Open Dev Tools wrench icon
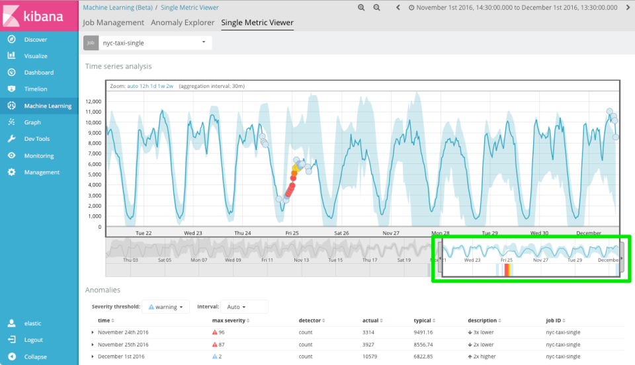The width and height of the screenshot is (635, 365). tap(11, 139)
